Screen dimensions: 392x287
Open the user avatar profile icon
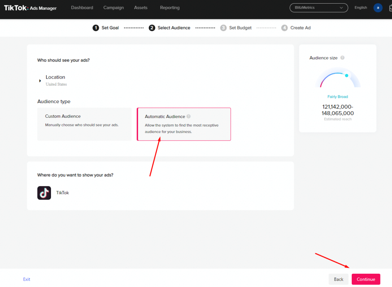tap(378, 8)
